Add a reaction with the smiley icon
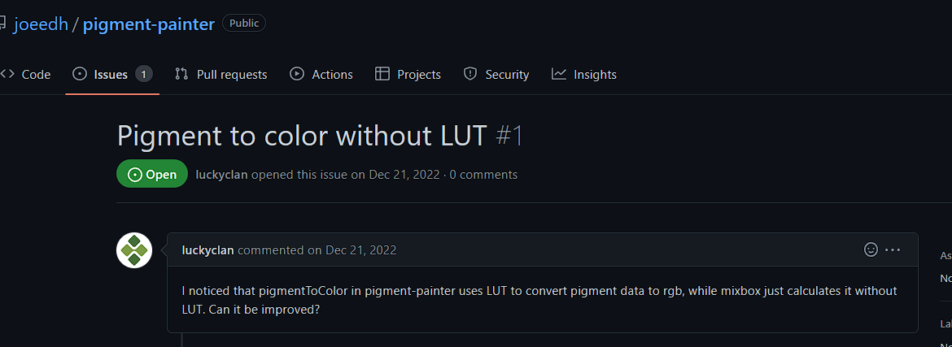Viewport: 952px width, 347px height. click(871, 249)
